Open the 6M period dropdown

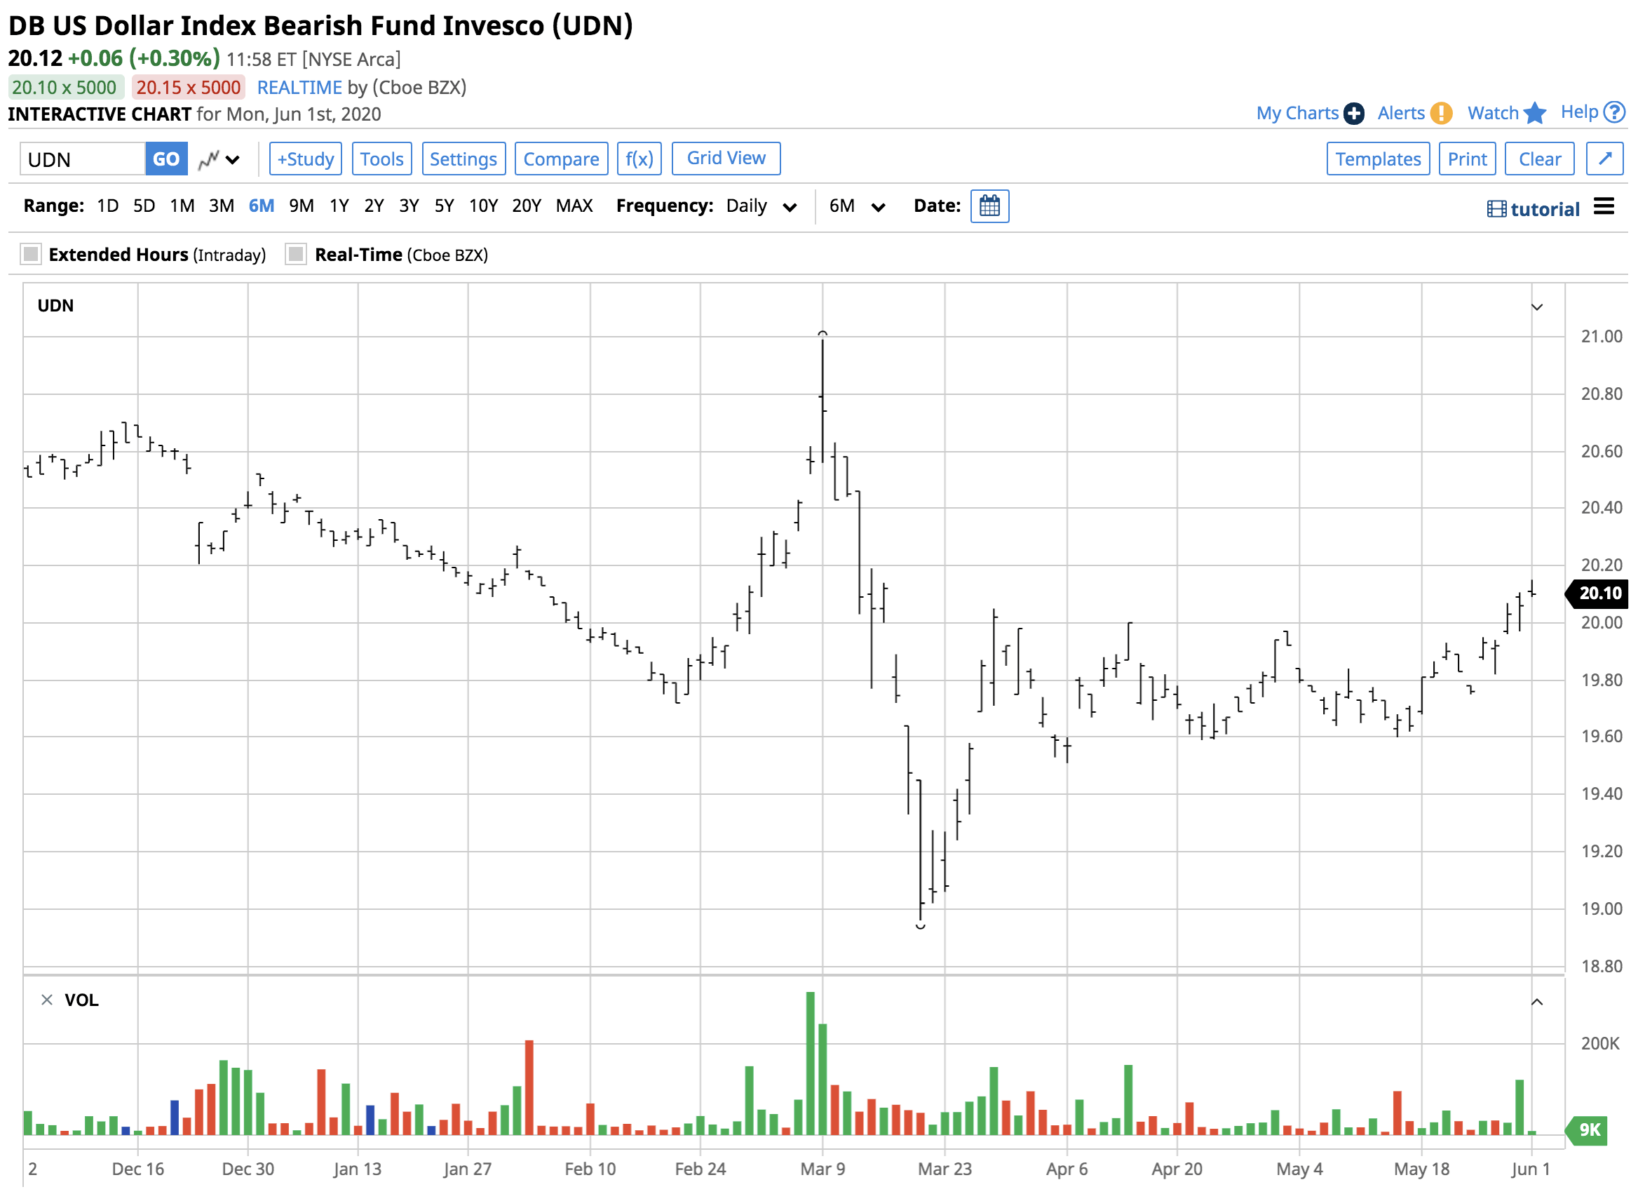point(858,207)
